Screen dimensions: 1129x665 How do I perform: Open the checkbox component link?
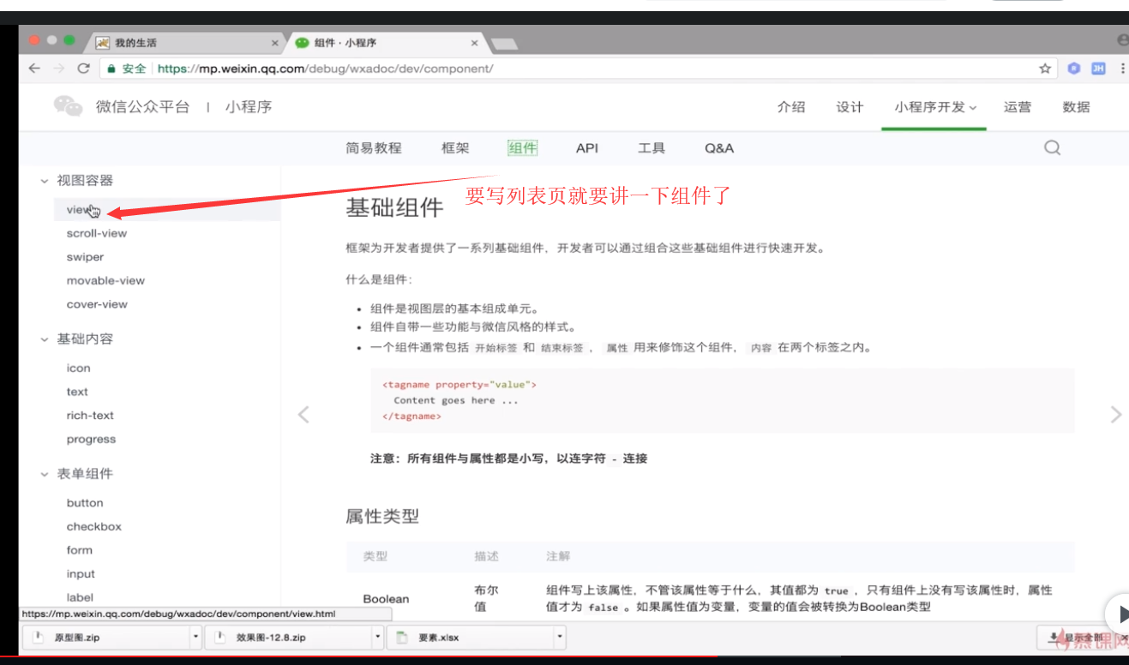(94, 527)
